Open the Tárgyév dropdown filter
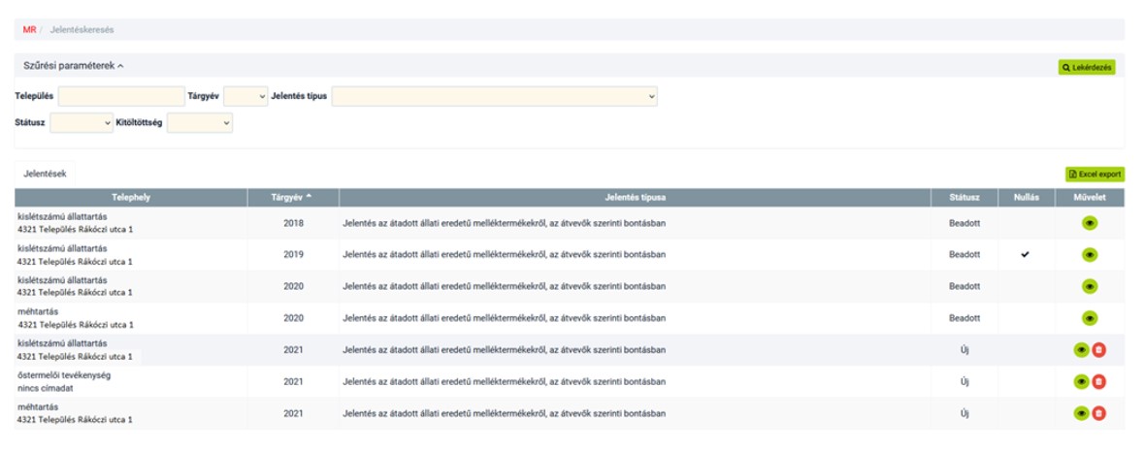This screenshot has width=1144, height=451. coord(245,96)
